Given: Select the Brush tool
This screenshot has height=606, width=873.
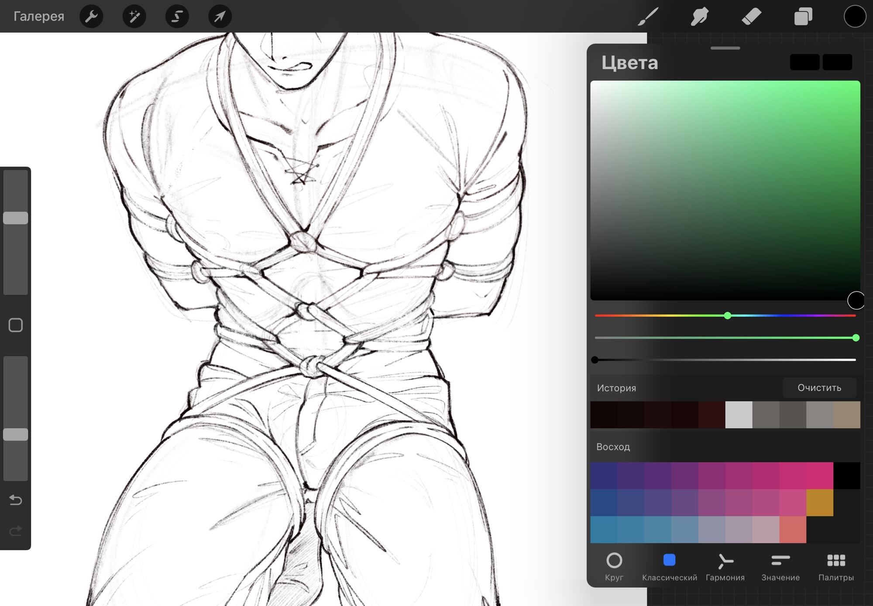Looking at the screenshot, I should [648, 17].
